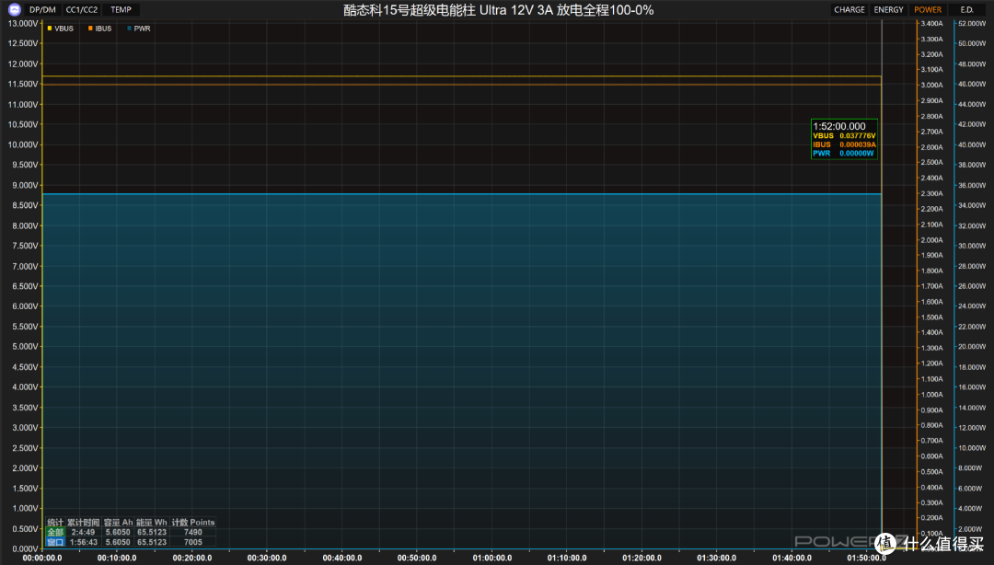Viewport: 994px width, 565px height.
Task: Click the 00:00:00.0 time axis label
Action: coord(42,558)
